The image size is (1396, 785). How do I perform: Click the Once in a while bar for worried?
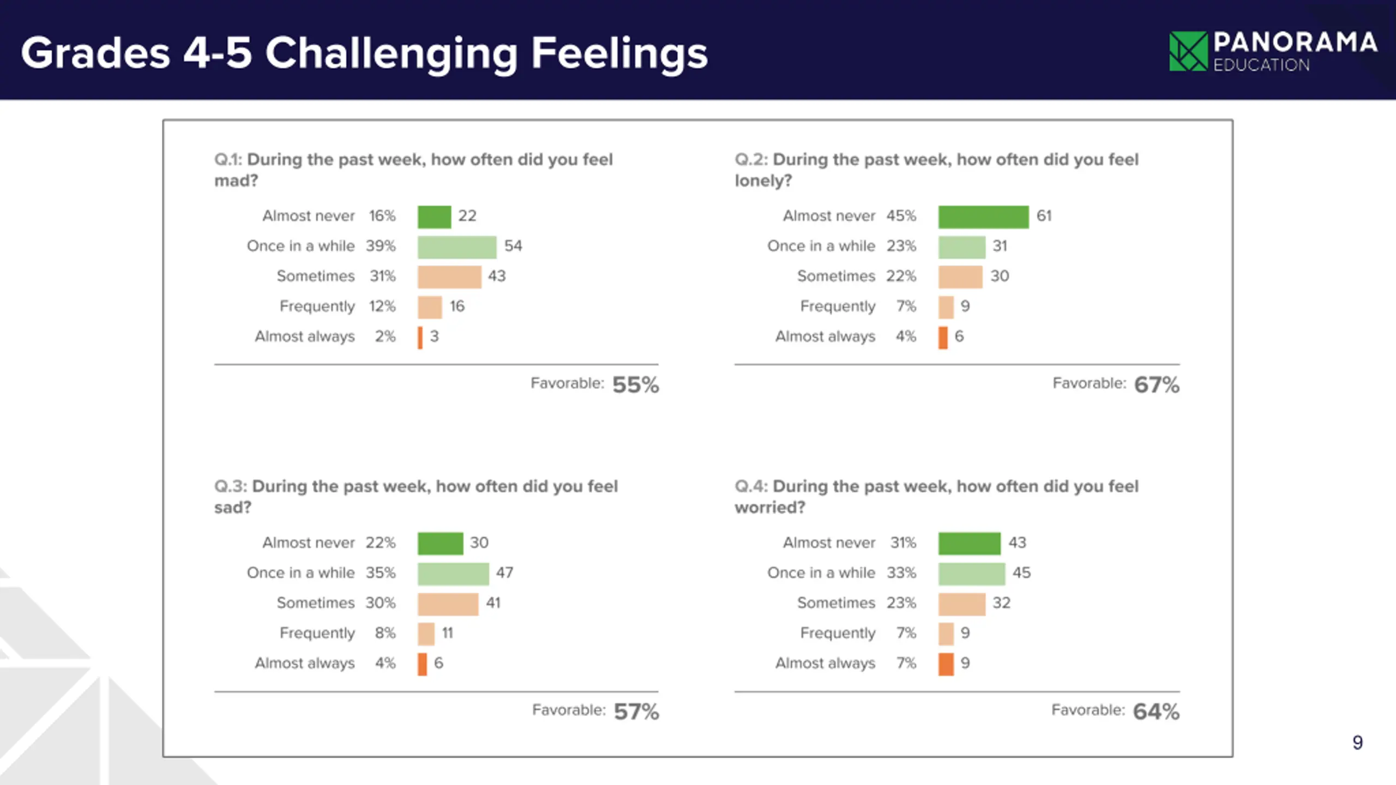coord(971,573)
